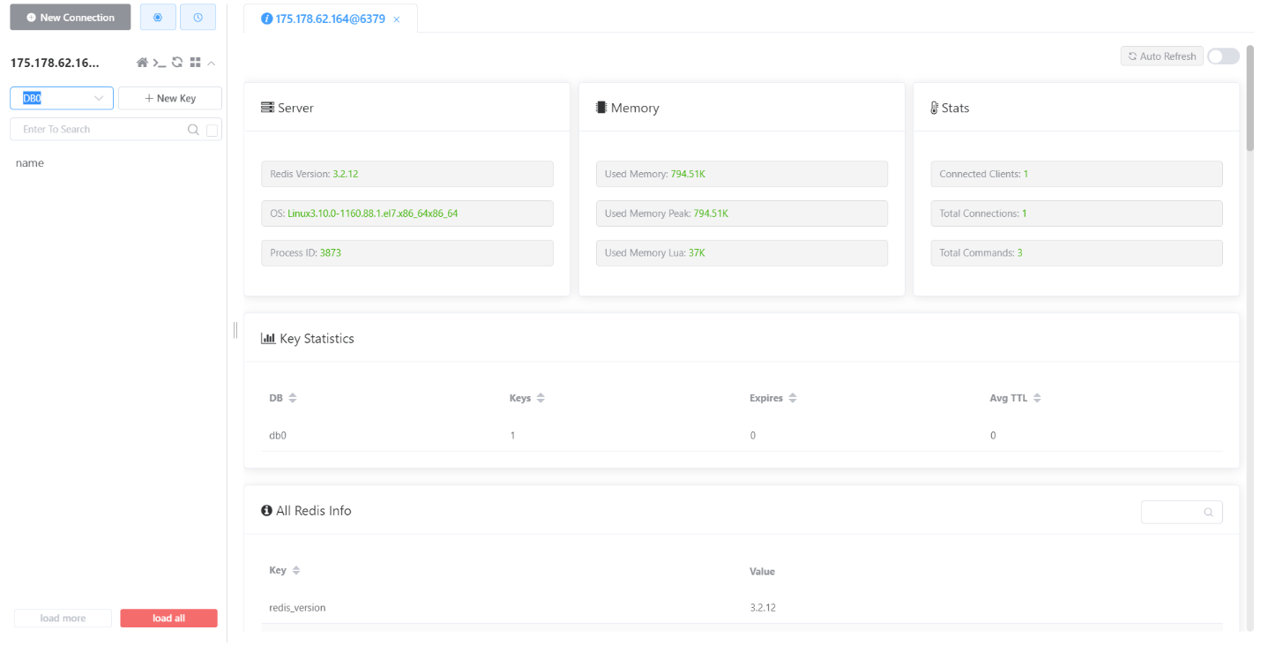The height and width of the screenshot is (660, 1268).
Task: Open the Redis console terminal icon
Action: point(160,63)
